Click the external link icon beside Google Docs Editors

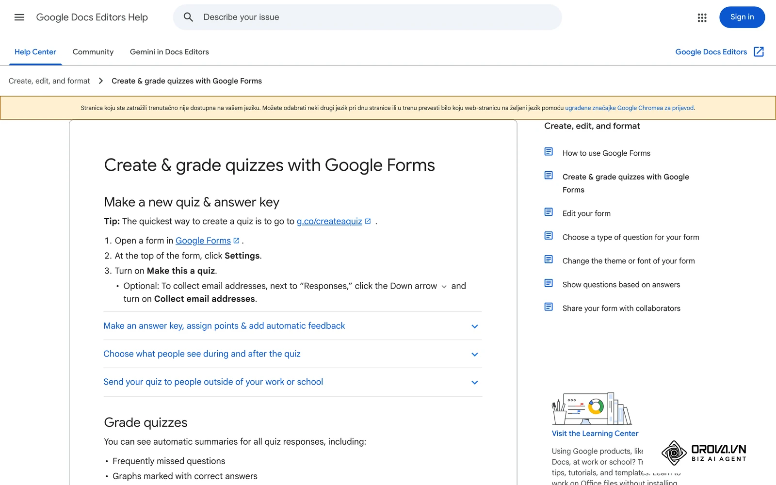point(759,52)
